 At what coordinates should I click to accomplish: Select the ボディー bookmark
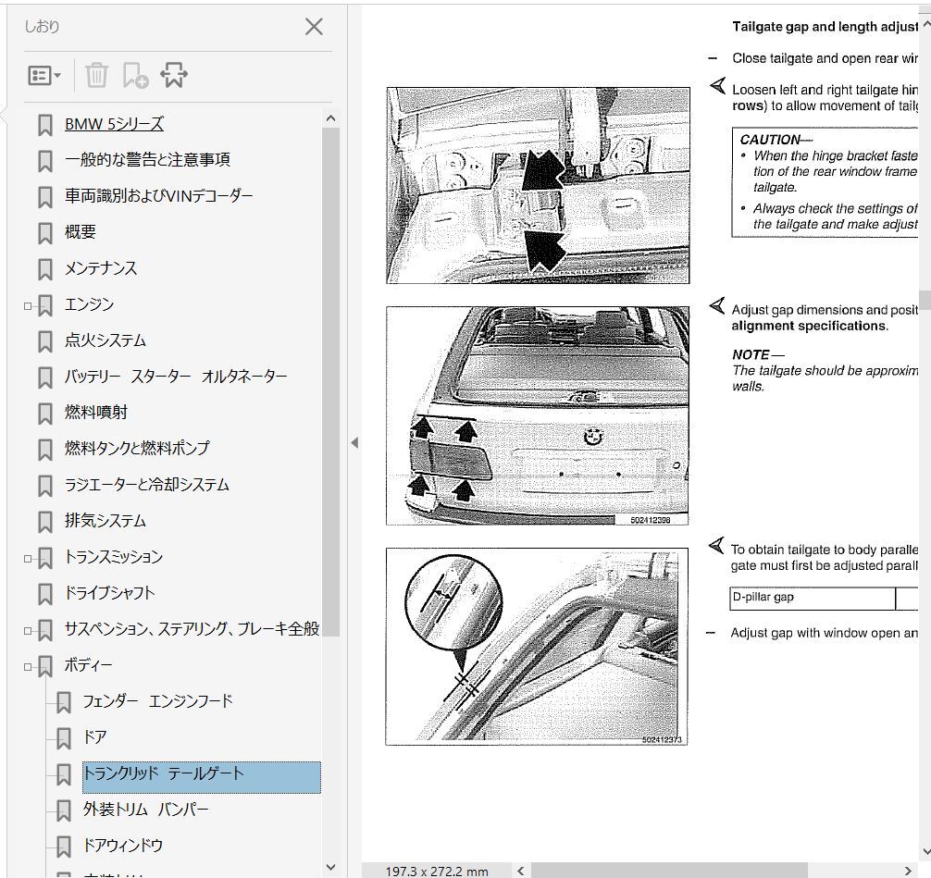point(88,665)
